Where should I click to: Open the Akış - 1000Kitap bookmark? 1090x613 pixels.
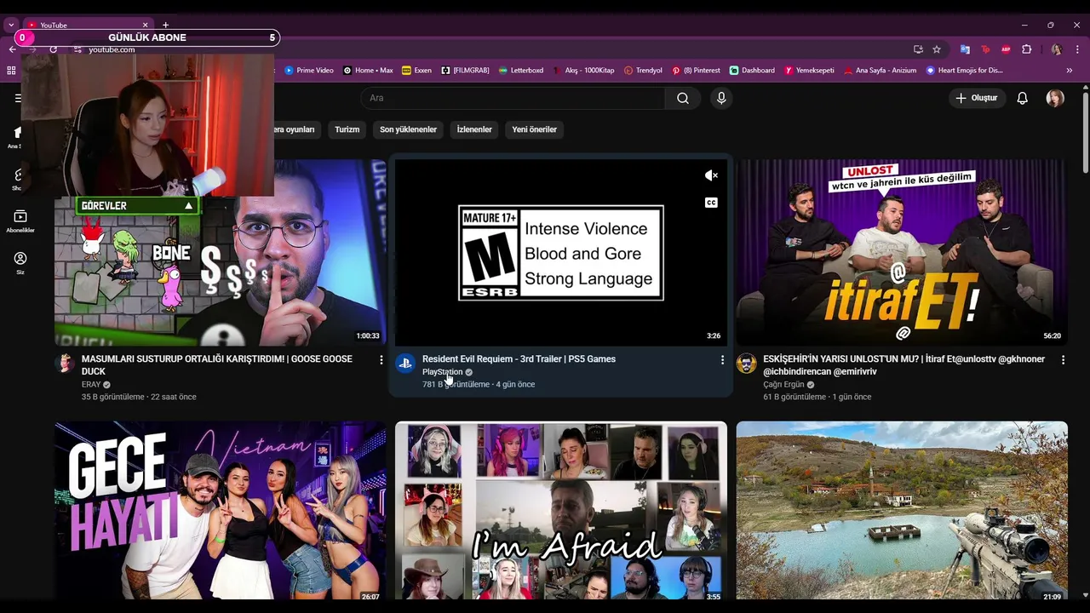[x=583, y=71]
